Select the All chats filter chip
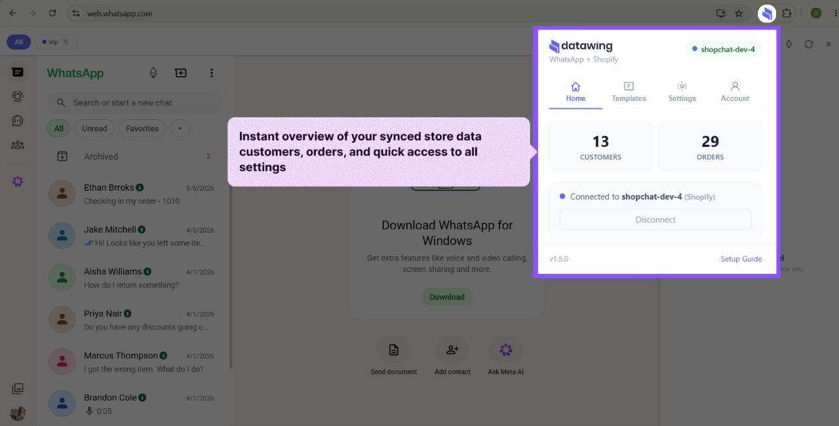 pos(58,128)
